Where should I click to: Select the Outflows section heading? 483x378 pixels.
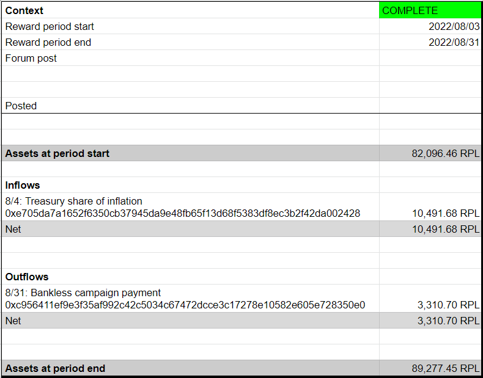point(27,277)
